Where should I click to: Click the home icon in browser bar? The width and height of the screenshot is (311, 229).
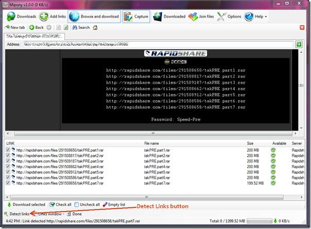click(94, 27)
